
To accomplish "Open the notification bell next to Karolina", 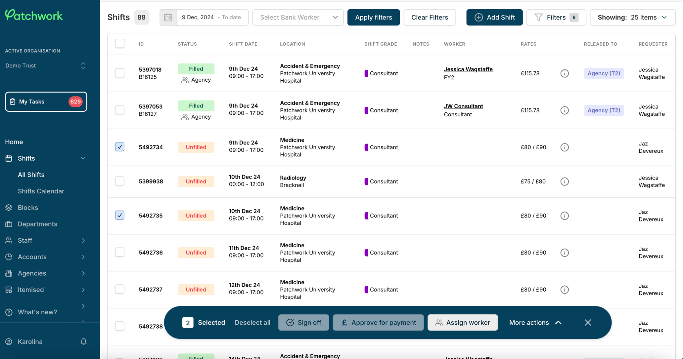I will click(83, 341).
